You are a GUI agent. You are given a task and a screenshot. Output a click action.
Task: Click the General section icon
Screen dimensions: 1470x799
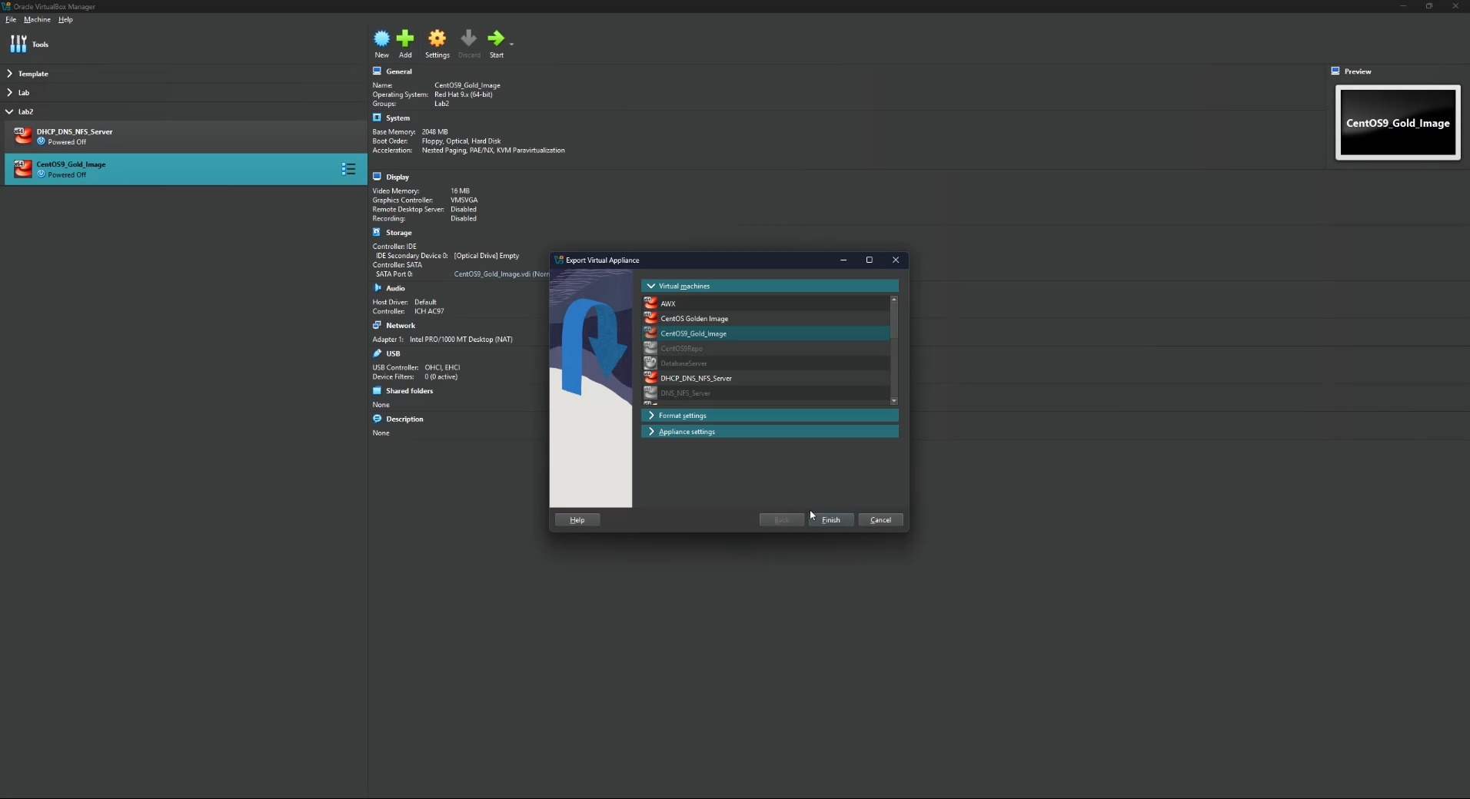pos(377,71)
